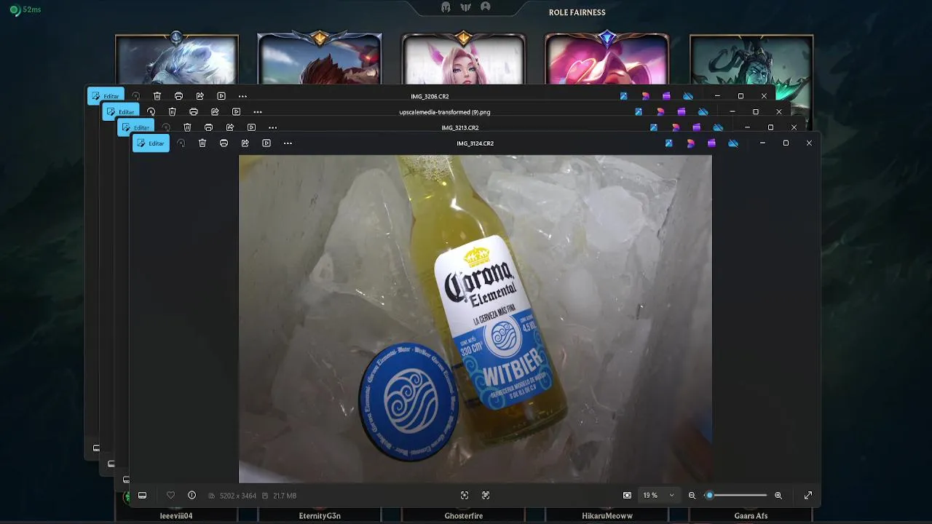Mark the photo as favorite with the heart
Image resolution: width=932 pixels, height=524 pixels.
coord(170,496)
